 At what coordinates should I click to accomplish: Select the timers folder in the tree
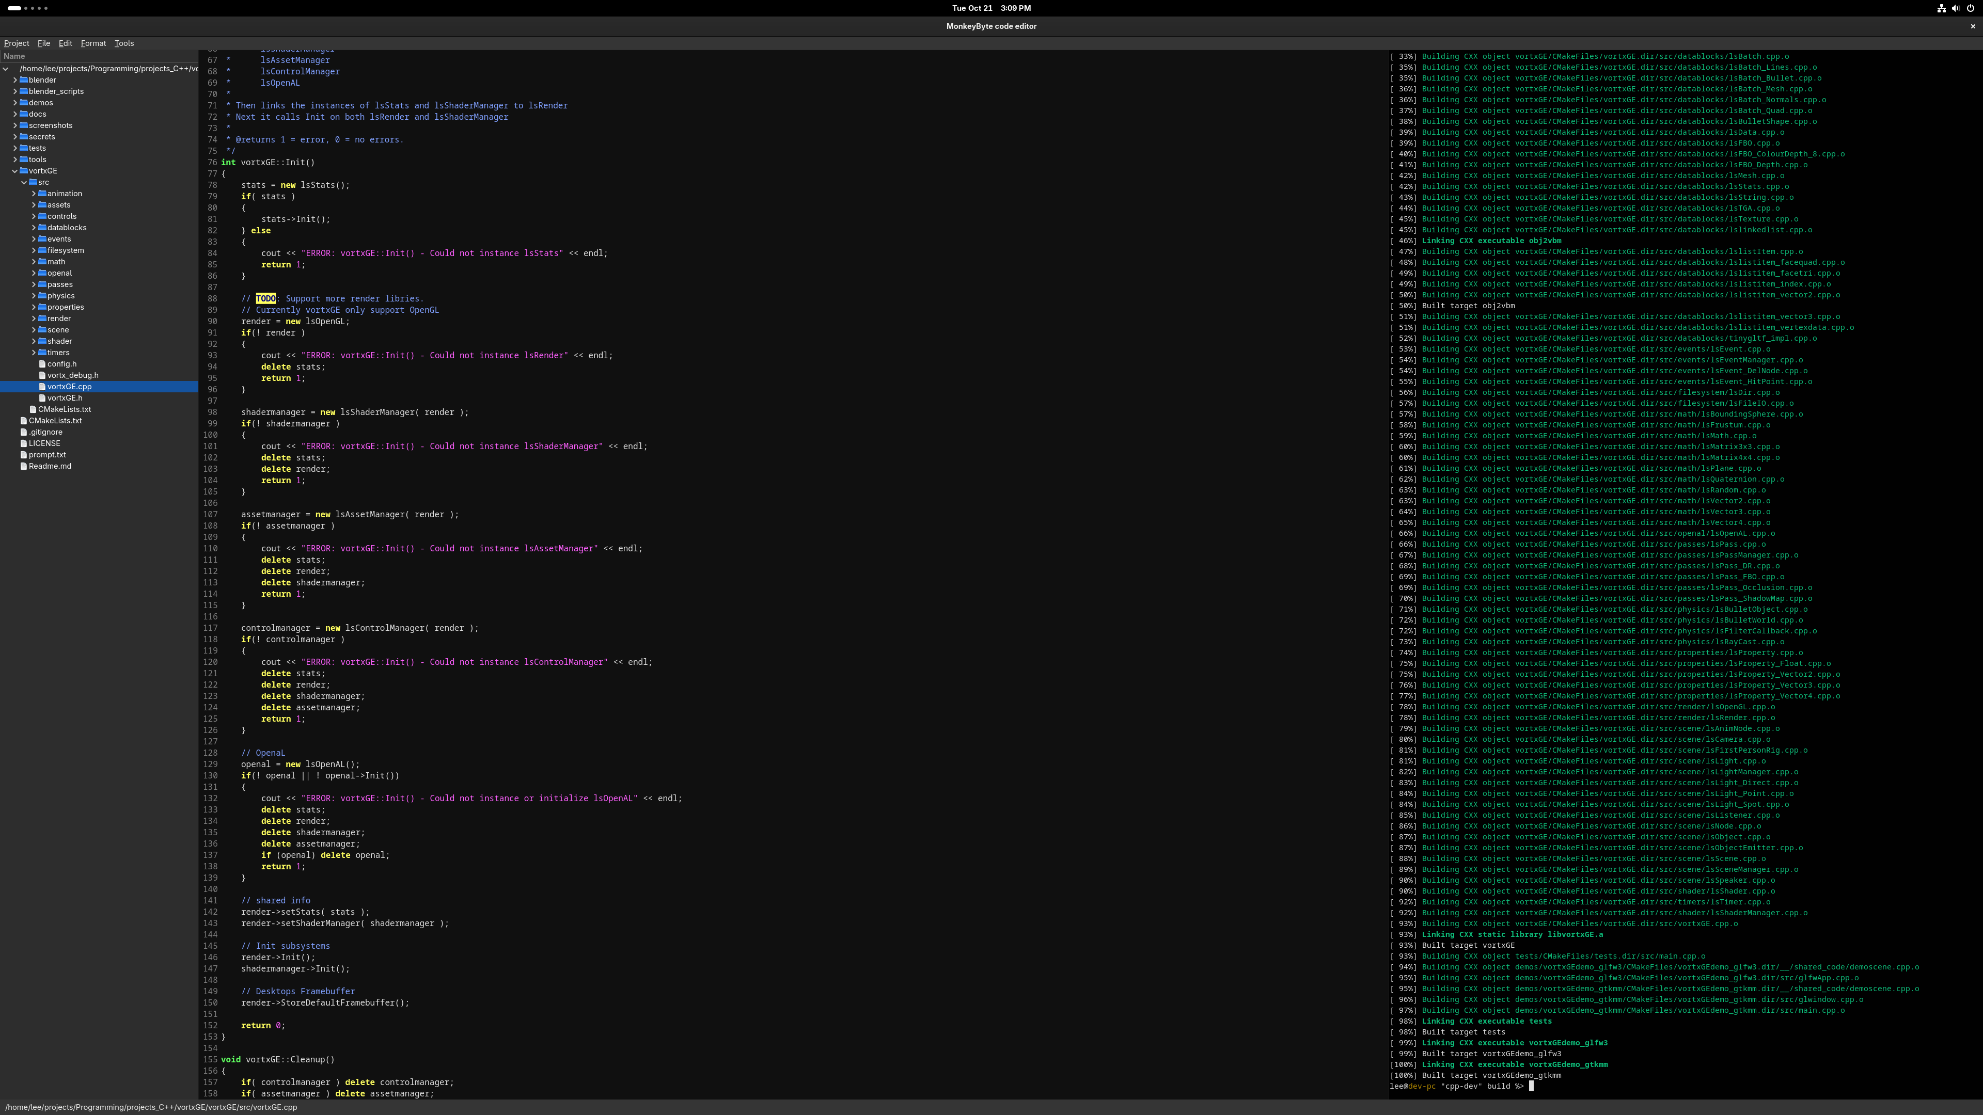coord(58,353)
